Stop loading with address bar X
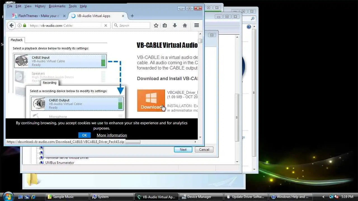358x201 pixels. [x=106, y=25]
